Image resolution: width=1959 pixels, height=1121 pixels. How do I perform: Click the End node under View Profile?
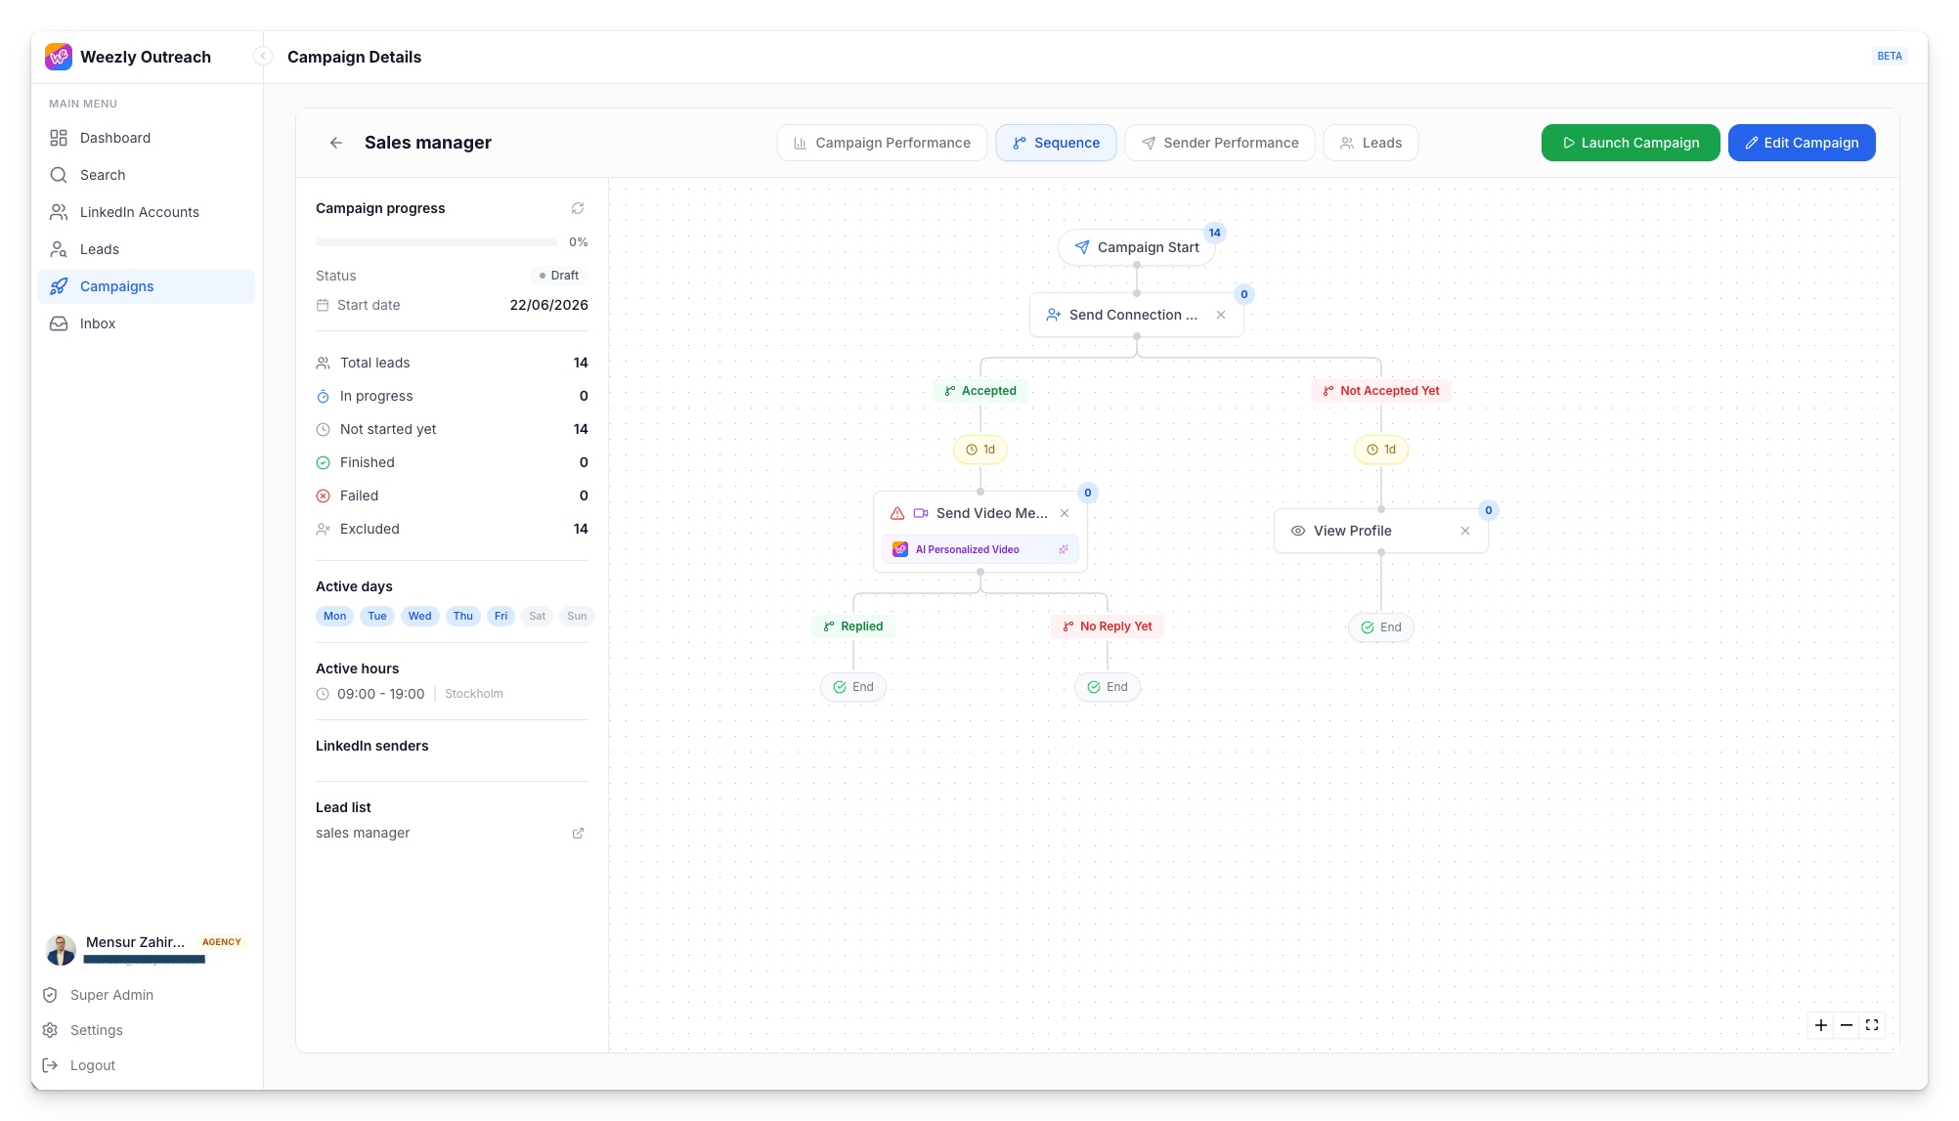[x=1381, y=627]
